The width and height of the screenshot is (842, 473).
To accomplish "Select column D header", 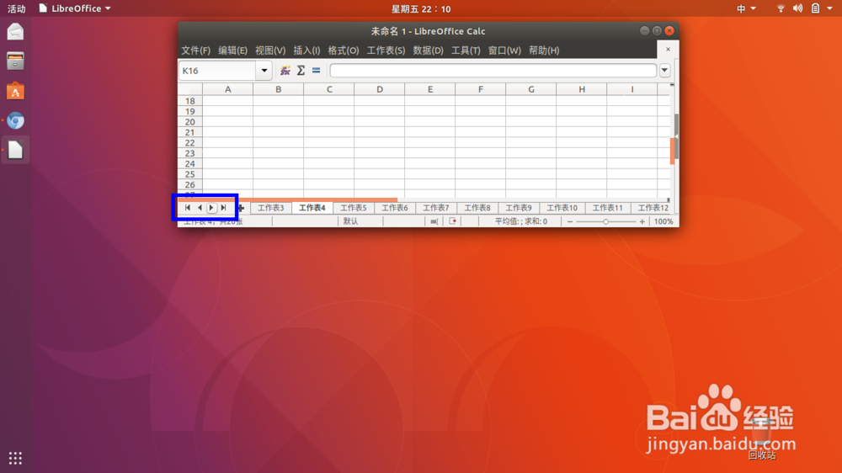I will (380, 89).
